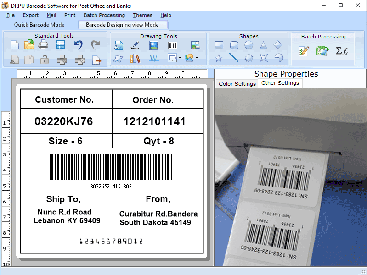Viewport: 367px width, 275px height.
Task: Click printer icon with check mark
Action: coord(62,60)
